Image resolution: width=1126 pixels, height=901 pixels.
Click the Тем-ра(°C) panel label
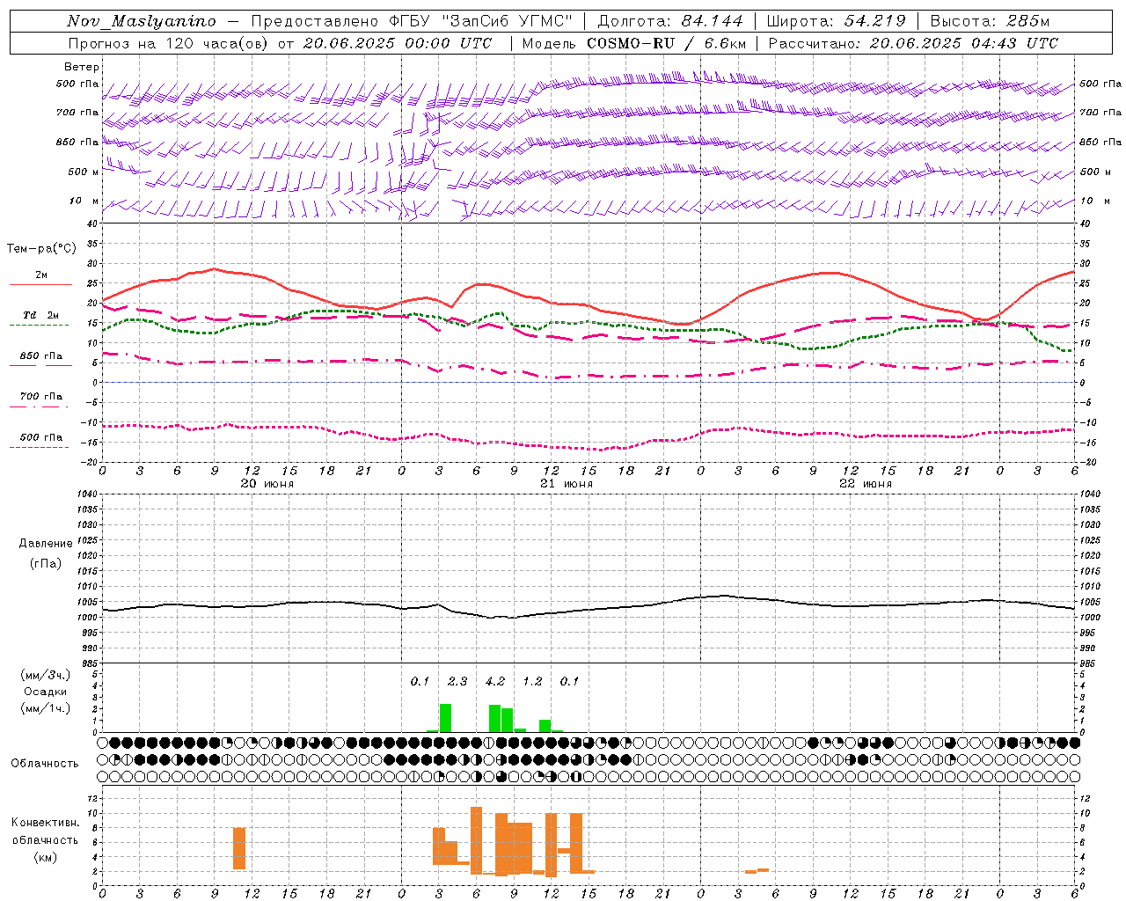coord(41,249)
